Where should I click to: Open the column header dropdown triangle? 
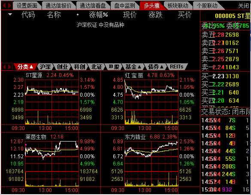tap(10, 15)
